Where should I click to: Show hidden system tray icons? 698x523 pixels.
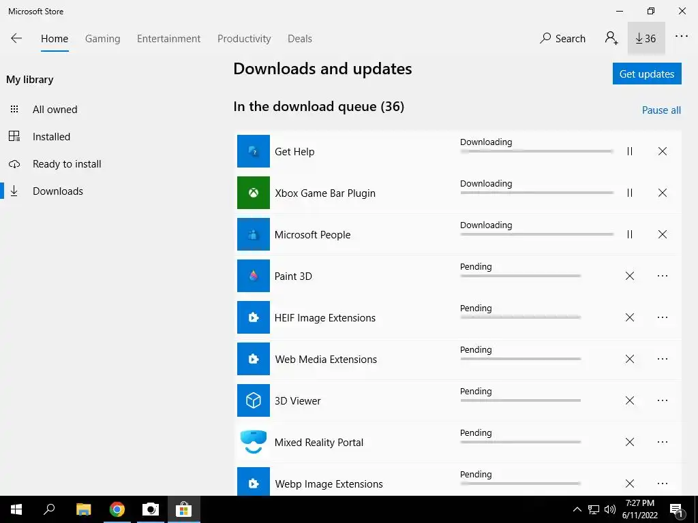point(577,509)
